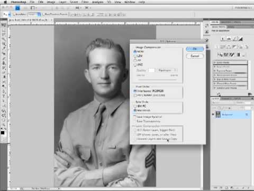The width and height of the screenshot is (254, 191).
Task: Choose NONE image compression
Action: [x=135, y=51]
